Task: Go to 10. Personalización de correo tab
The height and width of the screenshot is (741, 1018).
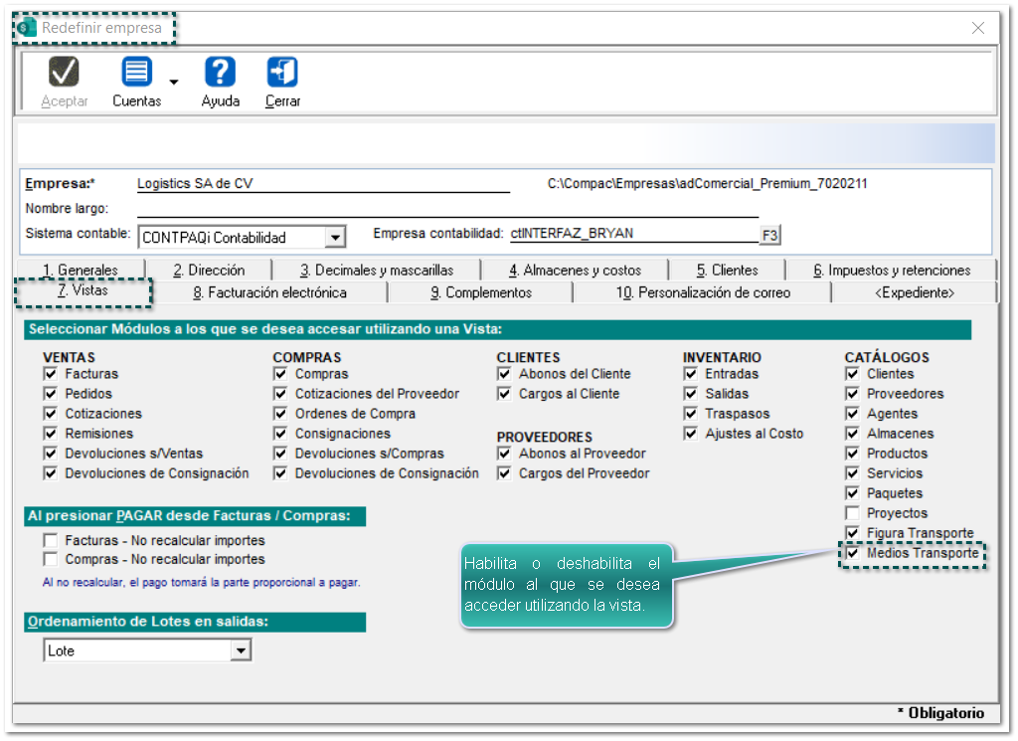Action: point(703,292)
